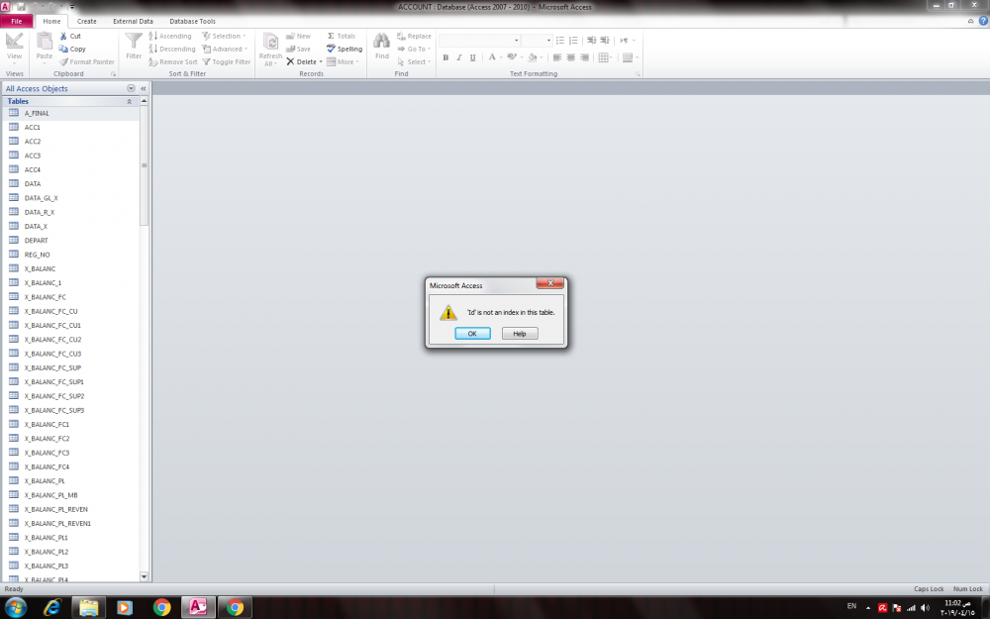
Task: Click Toggle Filter in Sort & Filter
Action: click(226, 61)
